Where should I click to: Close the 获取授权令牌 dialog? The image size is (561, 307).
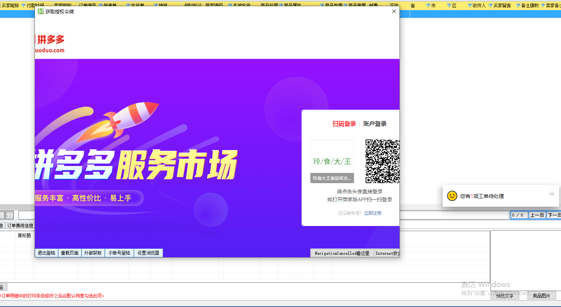tap(394, 11)
